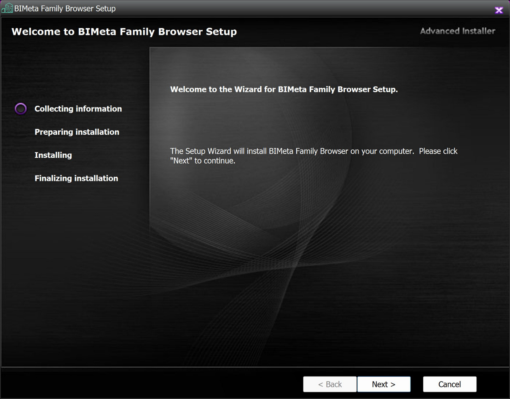Click the Next button to continue setup
The width and height of the screenshot is (510, 399).
(384, 384)
